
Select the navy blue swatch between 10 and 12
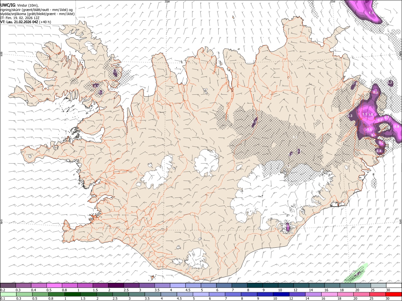click(x=281, y=294)
